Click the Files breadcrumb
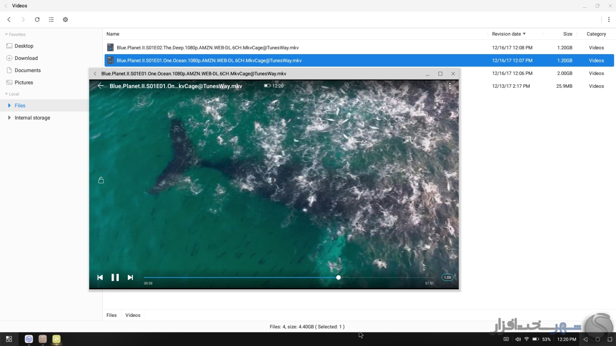 click(112, 315)
